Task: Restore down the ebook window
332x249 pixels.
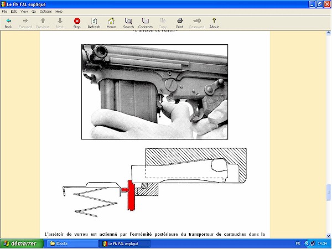Action: pyautogui.click(x=320, y=4)
